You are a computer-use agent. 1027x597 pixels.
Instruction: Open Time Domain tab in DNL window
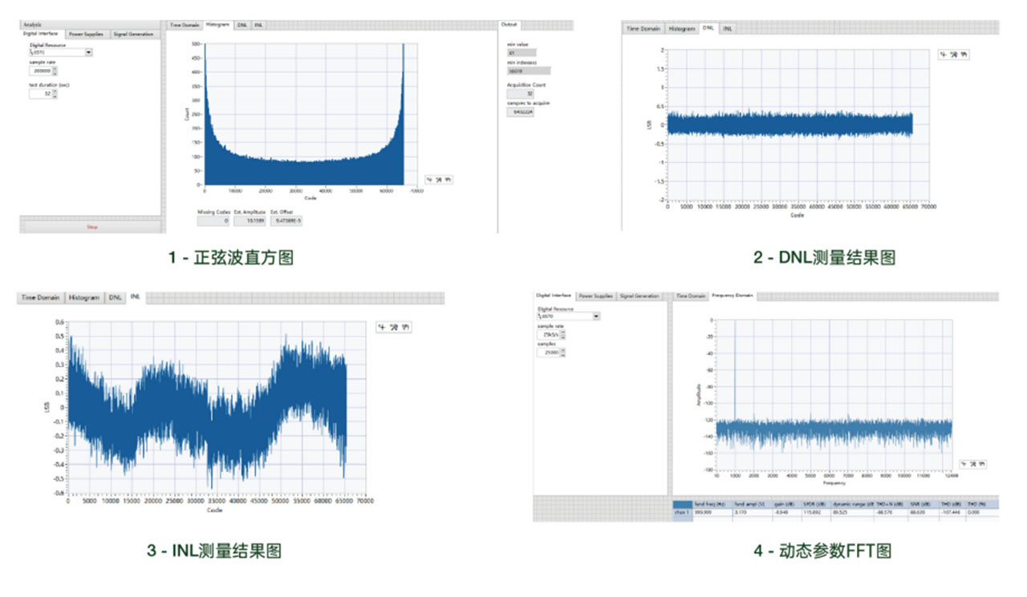pos(643,28)
